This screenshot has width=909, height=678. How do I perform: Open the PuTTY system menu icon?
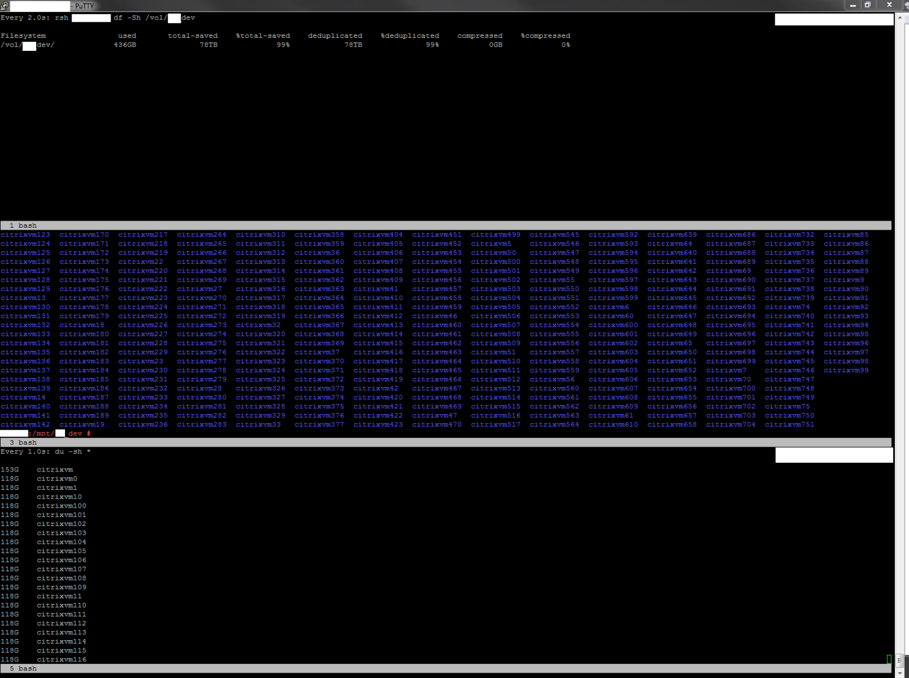[x=5, y=5]
